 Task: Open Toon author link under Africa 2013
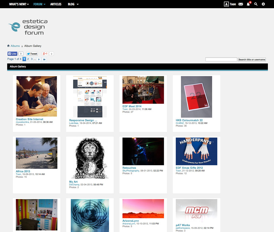19,174
